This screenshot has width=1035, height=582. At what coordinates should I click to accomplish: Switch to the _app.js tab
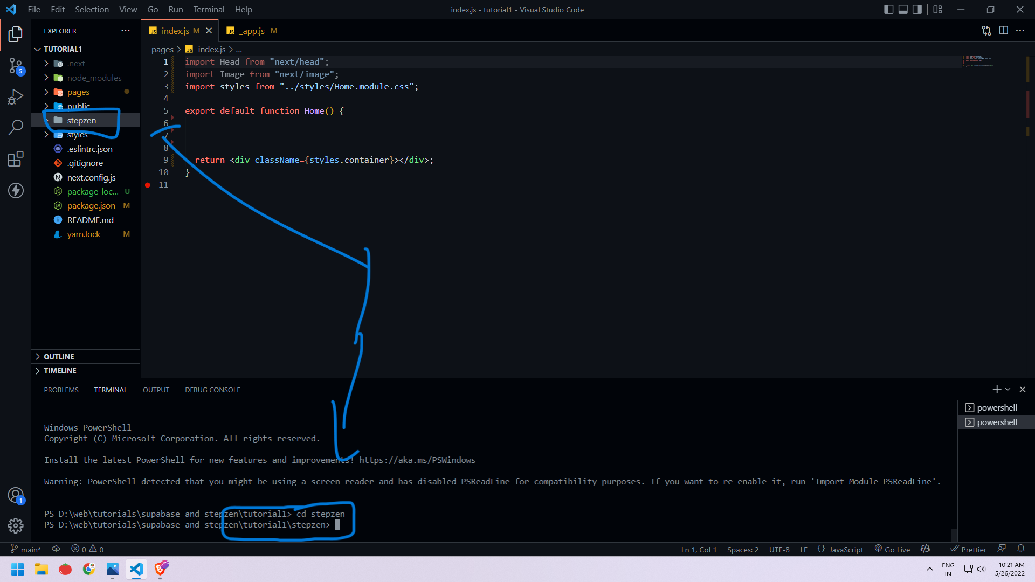(252, 31)
